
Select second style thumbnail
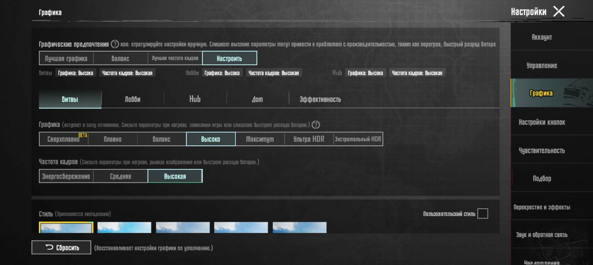pyautogui.click(x=124, y=228)
